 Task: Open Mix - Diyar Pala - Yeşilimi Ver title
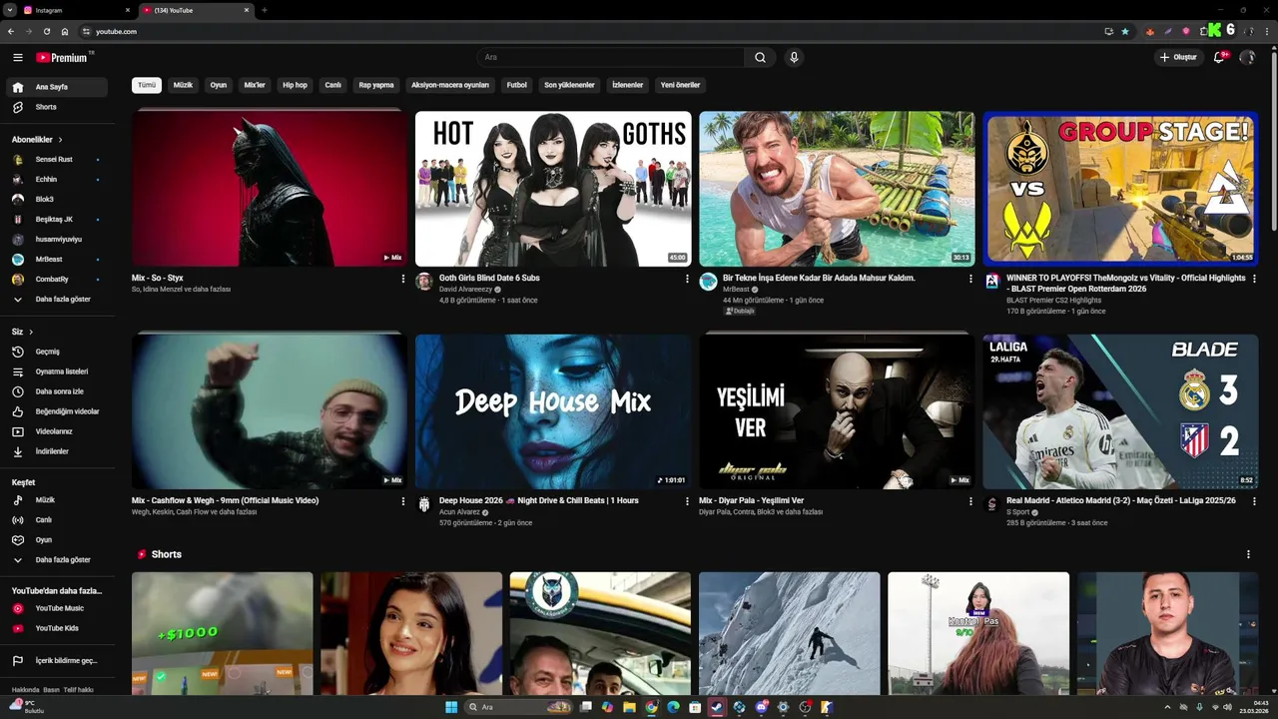(751, 500)
